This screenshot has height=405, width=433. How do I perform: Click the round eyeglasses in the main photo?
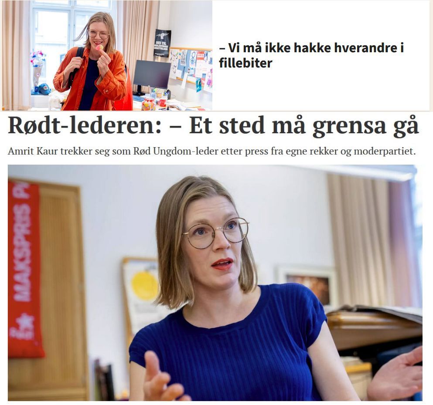pos(216,233)
